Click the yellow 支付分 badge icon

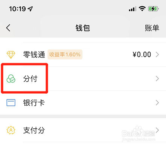[x=11, y=130]
